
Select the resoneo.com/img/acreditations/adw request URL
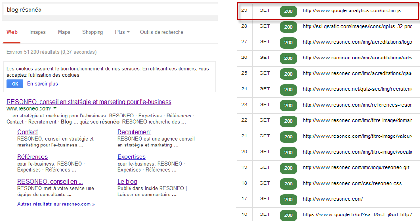[x=358, y=58]
